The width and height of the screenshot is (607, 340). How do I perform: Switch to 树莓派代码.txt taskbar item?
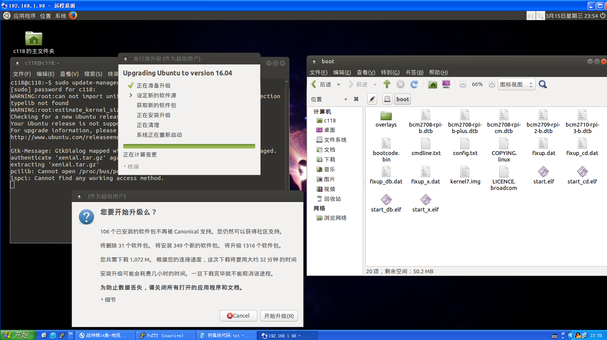[227, 335]
